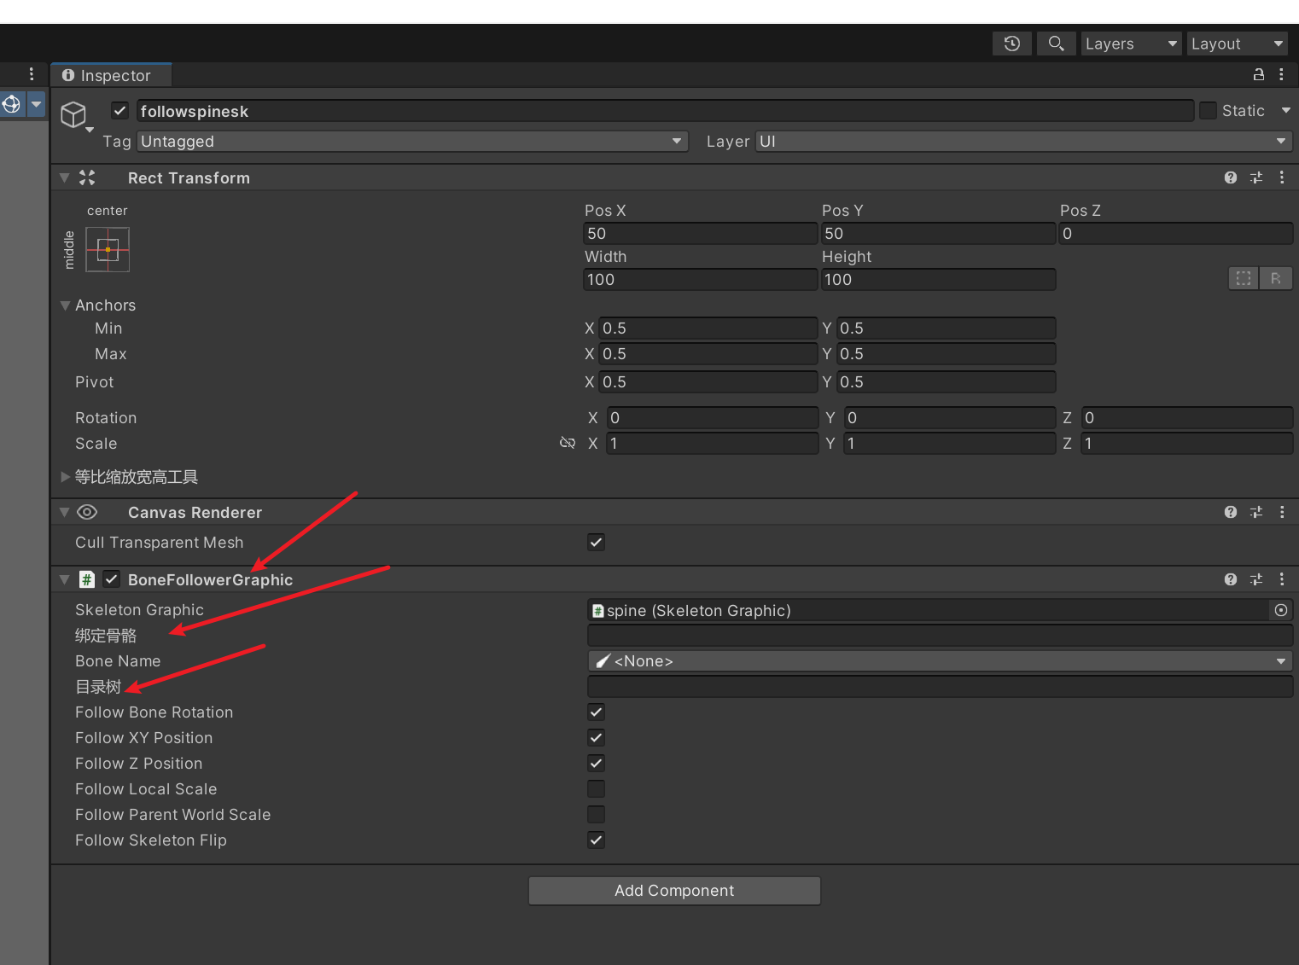The height and width of the screenshot is (965, 1299).
Task: Open Skeleton Graphic object picker
Action: (1281, 610)
